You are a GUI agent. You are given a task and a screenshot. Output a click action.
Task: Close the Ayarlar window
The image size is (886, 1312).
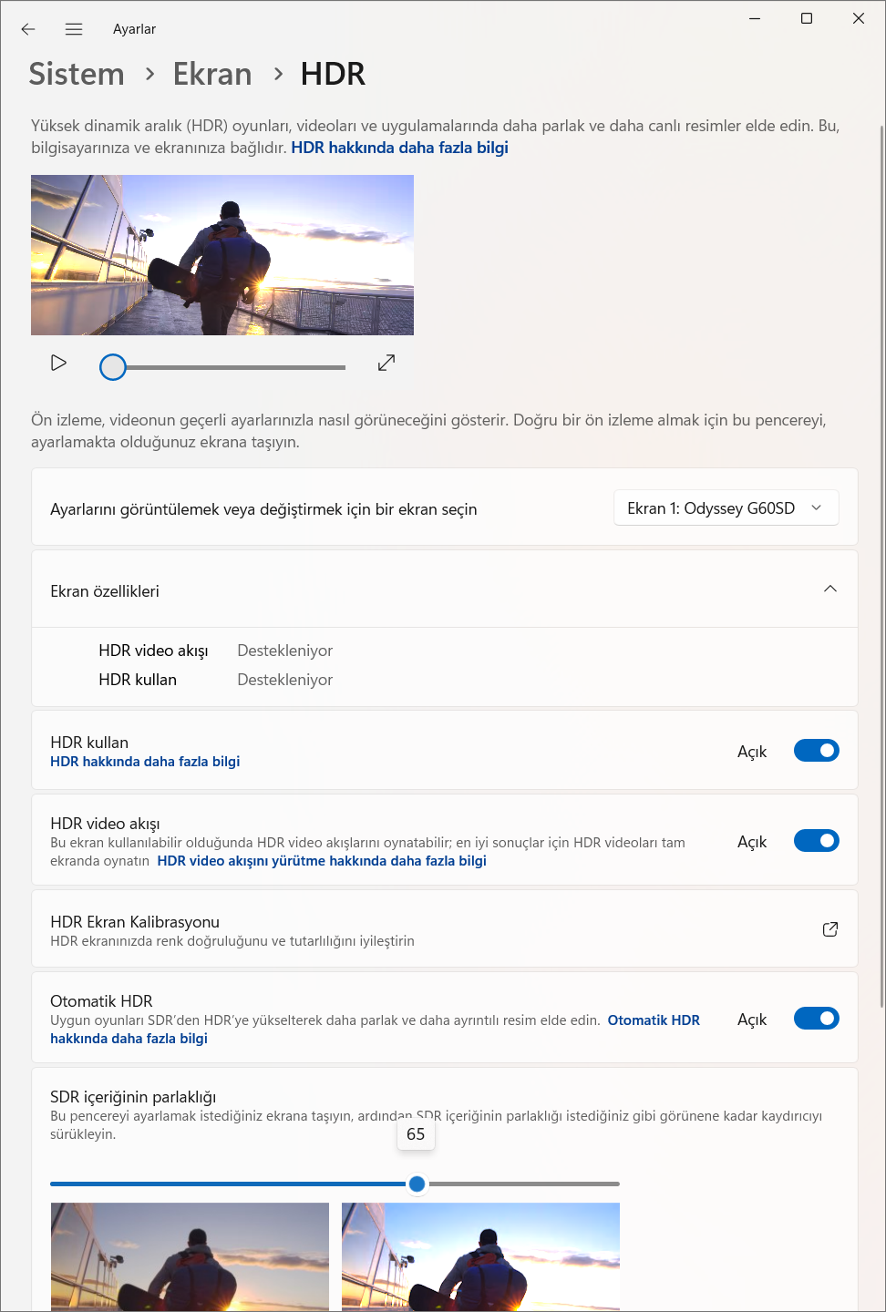(x=858, y=18)
